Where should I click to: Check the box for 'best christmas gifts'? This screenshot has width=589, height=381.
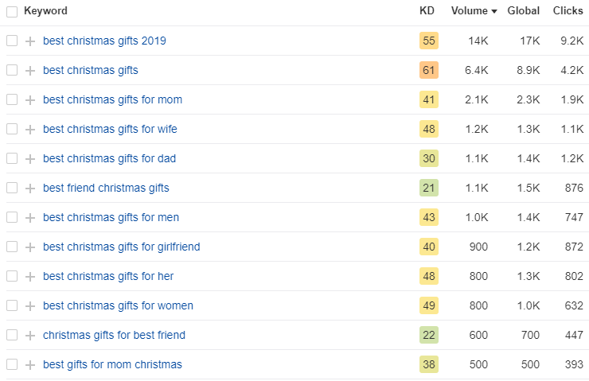point(12,70)
